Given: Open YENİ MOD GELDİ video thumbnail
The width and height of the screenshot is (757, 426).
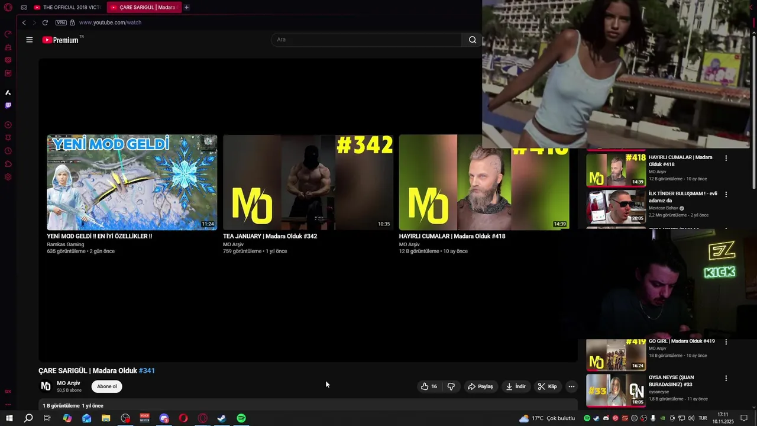Looking at the screenshot, I should click(x=132, y=182).
